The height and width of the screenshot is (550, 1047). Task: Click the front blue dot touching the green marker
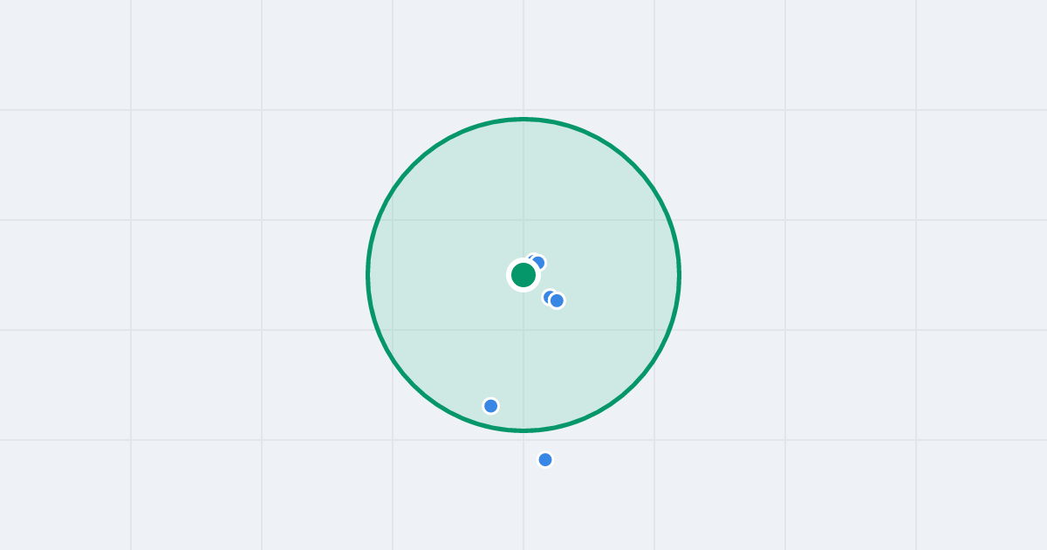pos(538,263)
